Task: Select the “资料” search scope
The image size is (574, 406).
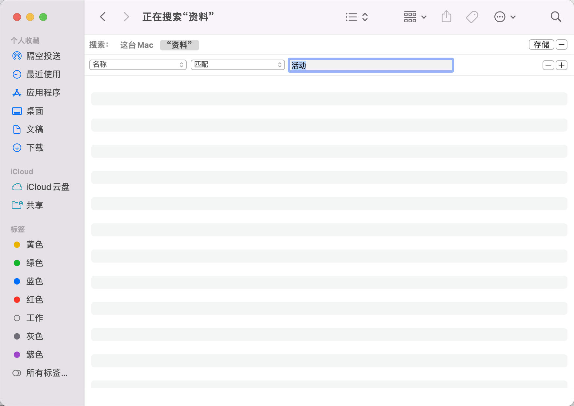Action: (179, 45)
